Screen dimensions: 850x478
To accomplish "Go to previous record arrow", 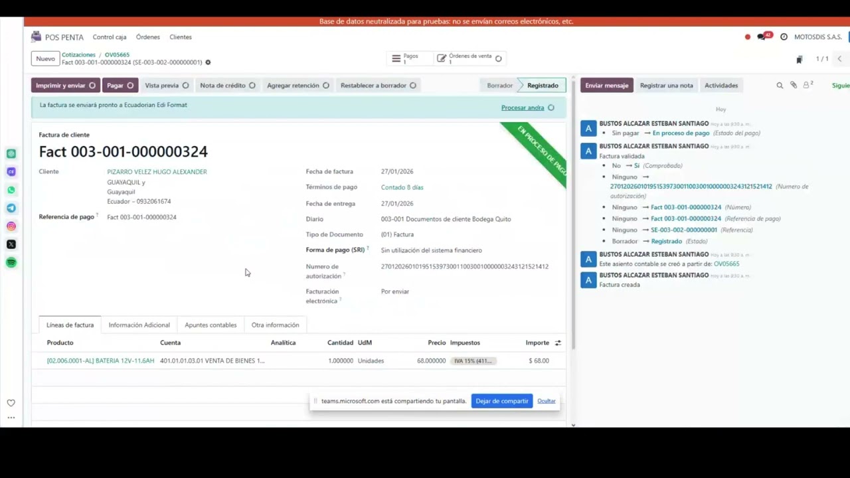I will pyautogui.click(x=839, y=59).
